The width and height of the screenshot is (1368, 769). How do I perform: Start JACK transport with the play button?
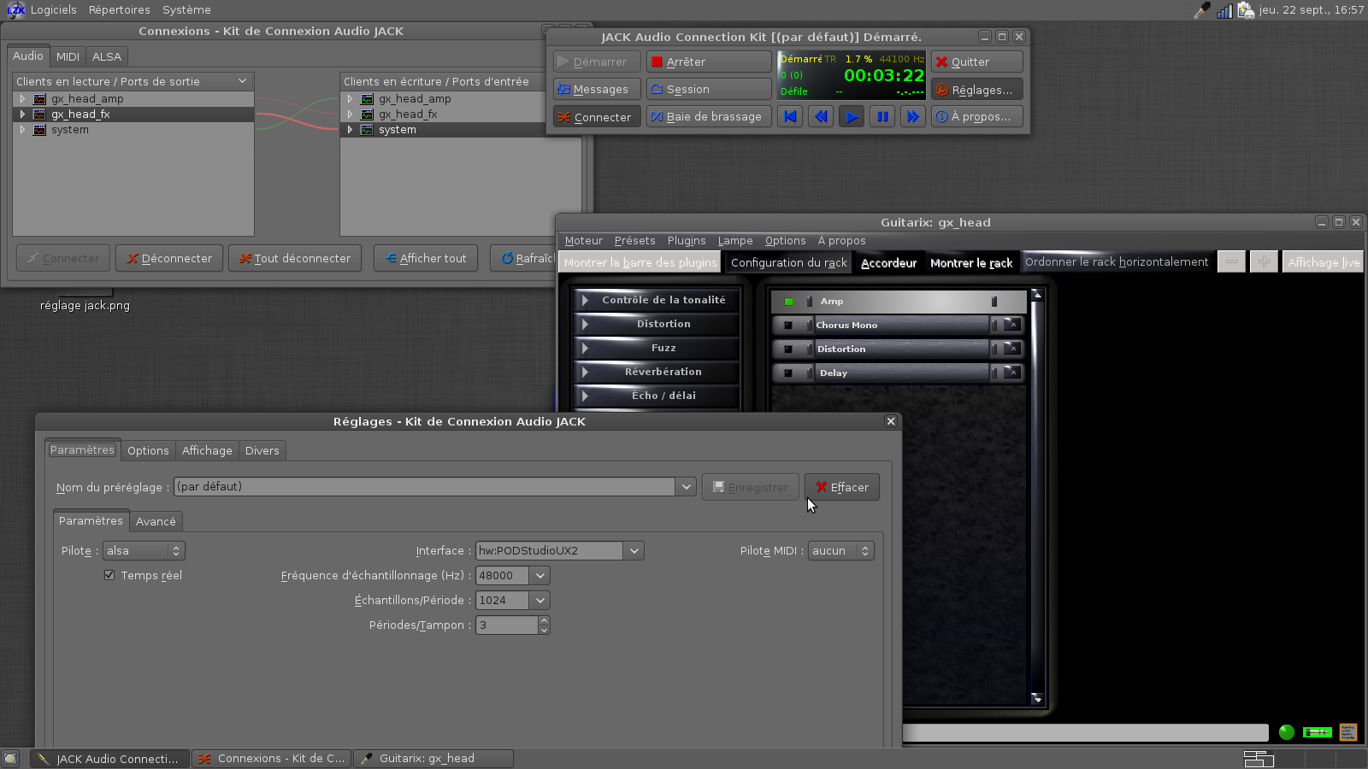(852, 116)
